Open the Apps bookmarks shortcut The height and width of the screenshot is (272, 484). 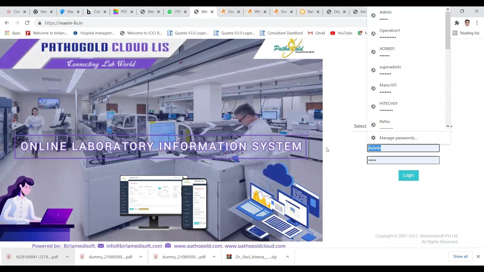(x=12, y=33)
